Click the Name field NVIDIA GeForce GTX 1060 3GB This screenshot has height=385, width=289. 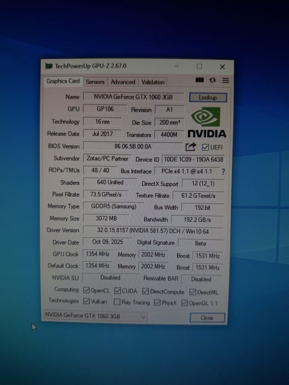(133, 97)
